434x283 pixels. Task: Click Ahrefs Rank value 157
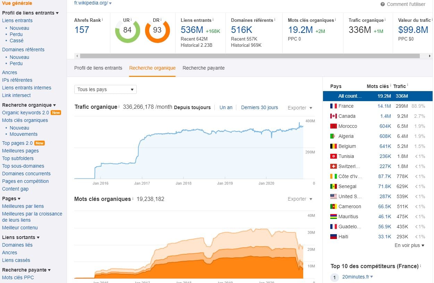tap(82, 30)
